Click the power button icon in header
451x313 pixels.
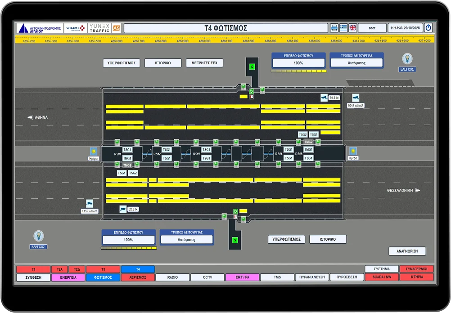click(428, 28)
